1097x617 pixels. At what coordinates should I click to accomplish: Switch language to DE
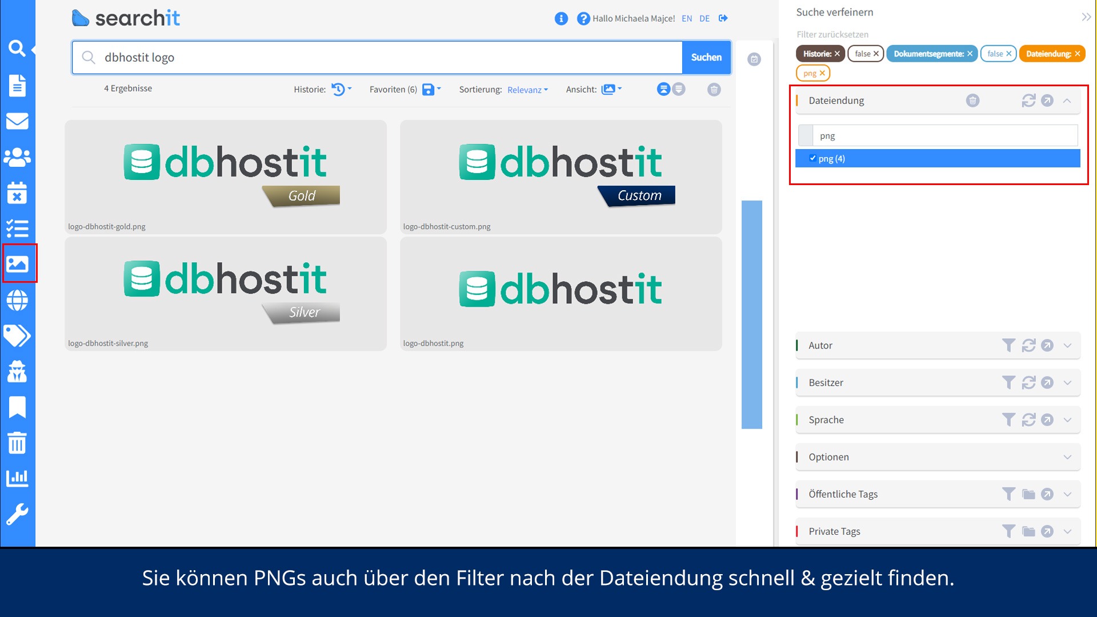pyautogui.click(x=704, y=18)
